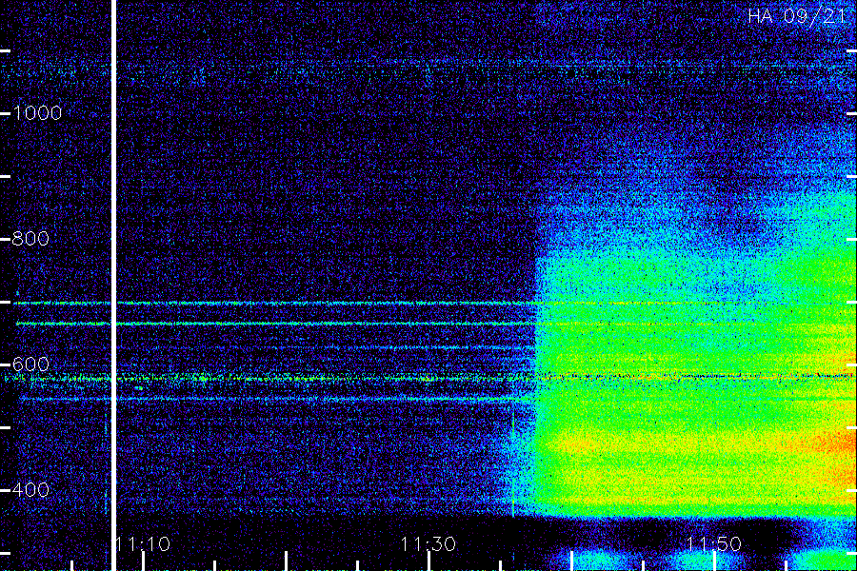
Task: Click the 11:10 time axis label
Action: click(x=143, y=544)
